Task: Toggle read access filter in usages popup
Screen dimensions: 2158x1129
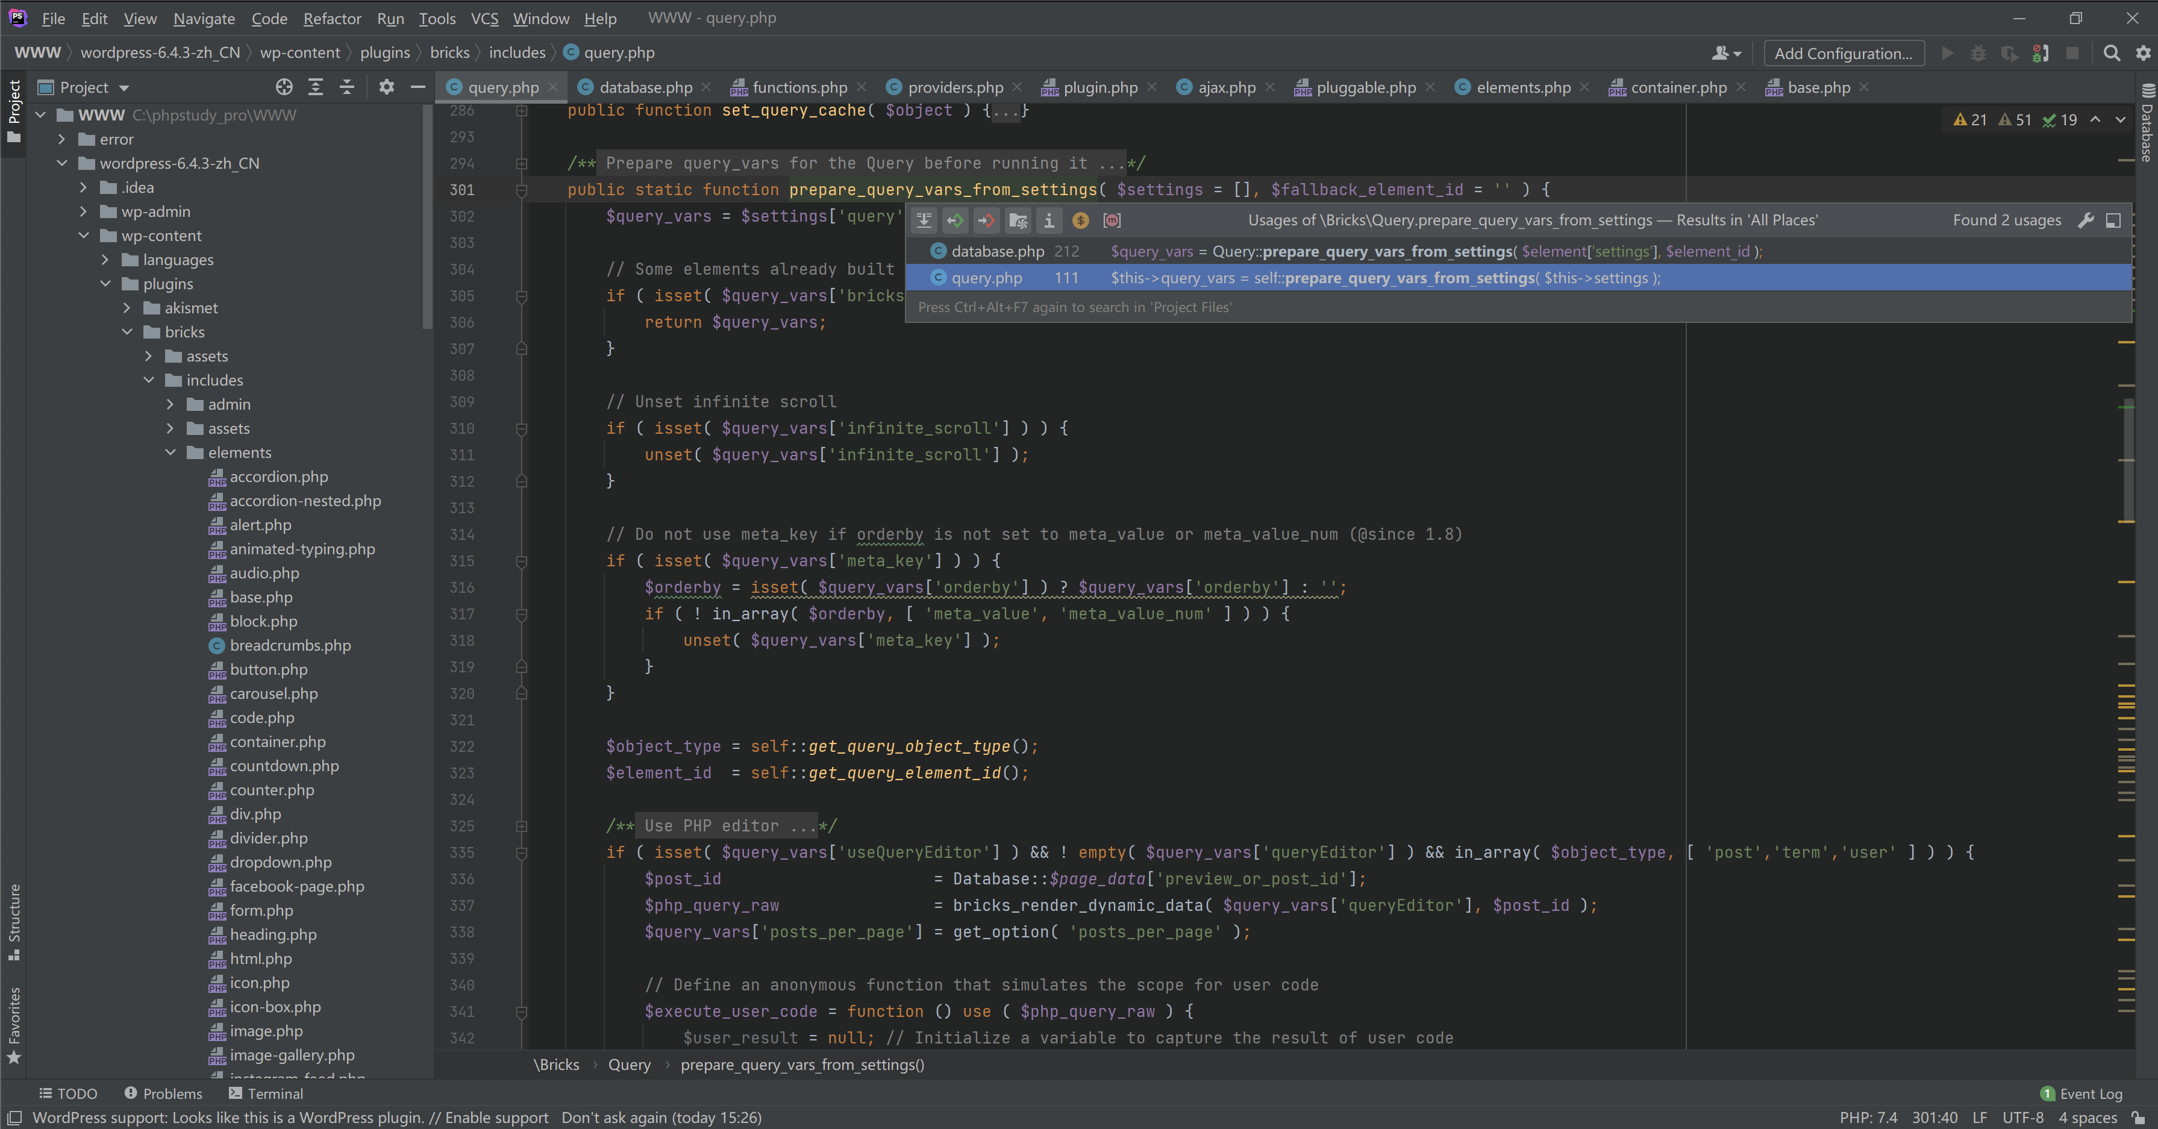Action: (955, 220)
